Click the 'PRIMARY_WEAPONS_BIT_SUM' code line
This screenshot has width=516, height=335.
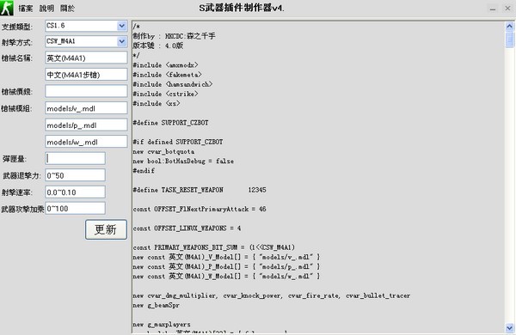click(214, 247)
